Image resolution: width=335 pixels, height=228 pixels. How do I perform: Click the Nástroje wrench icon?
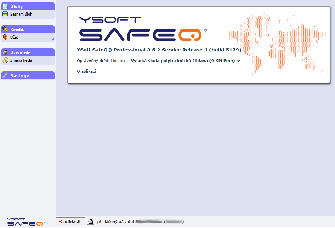5,75
